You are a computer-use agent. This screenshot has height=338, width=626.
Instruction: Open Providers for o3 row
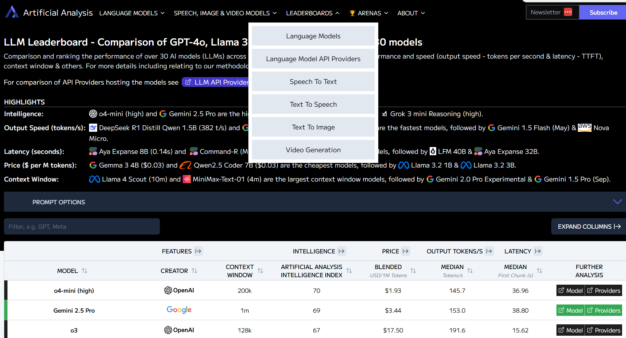tap(604, 330)
